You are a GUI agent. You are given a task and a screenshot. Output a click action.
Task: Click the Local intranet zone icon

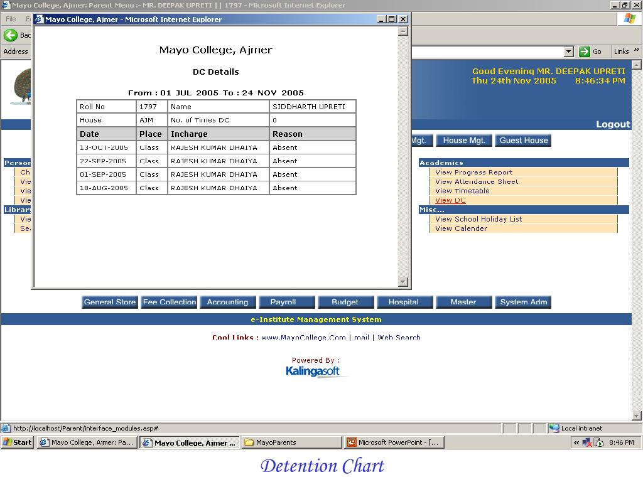554,429
